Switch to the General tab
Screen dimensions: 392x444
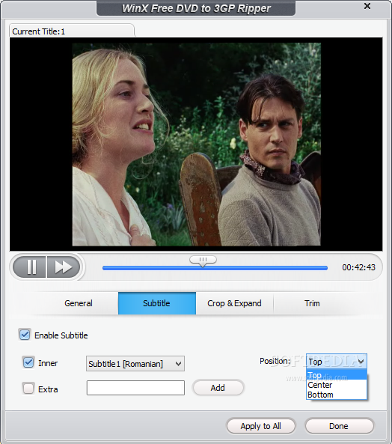(79, 303)
